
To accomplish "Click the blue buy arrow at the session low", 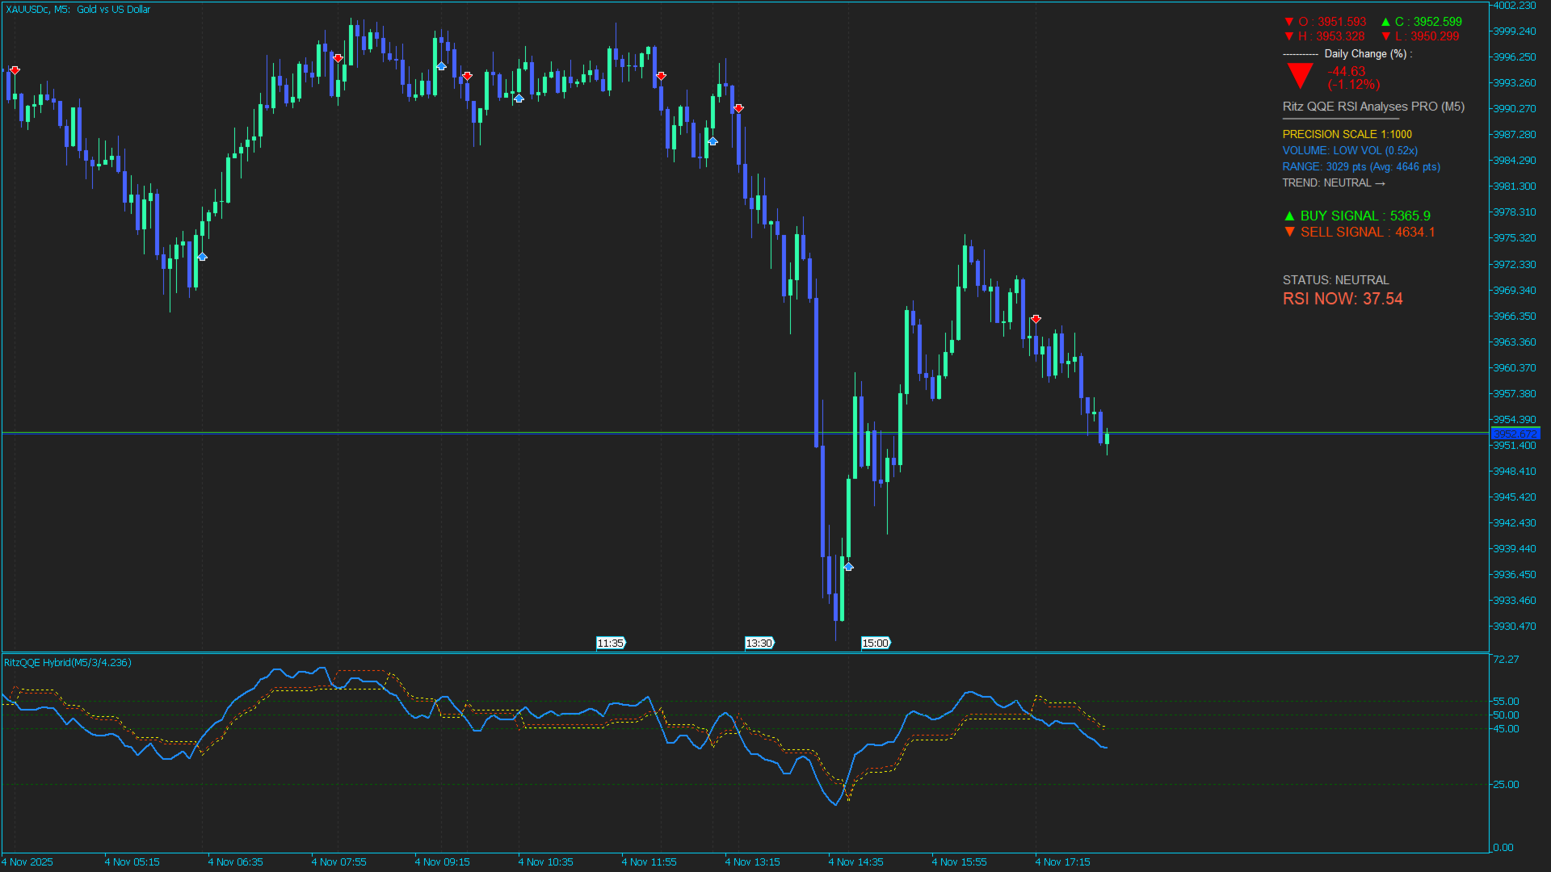I will (x=848, y=567).
